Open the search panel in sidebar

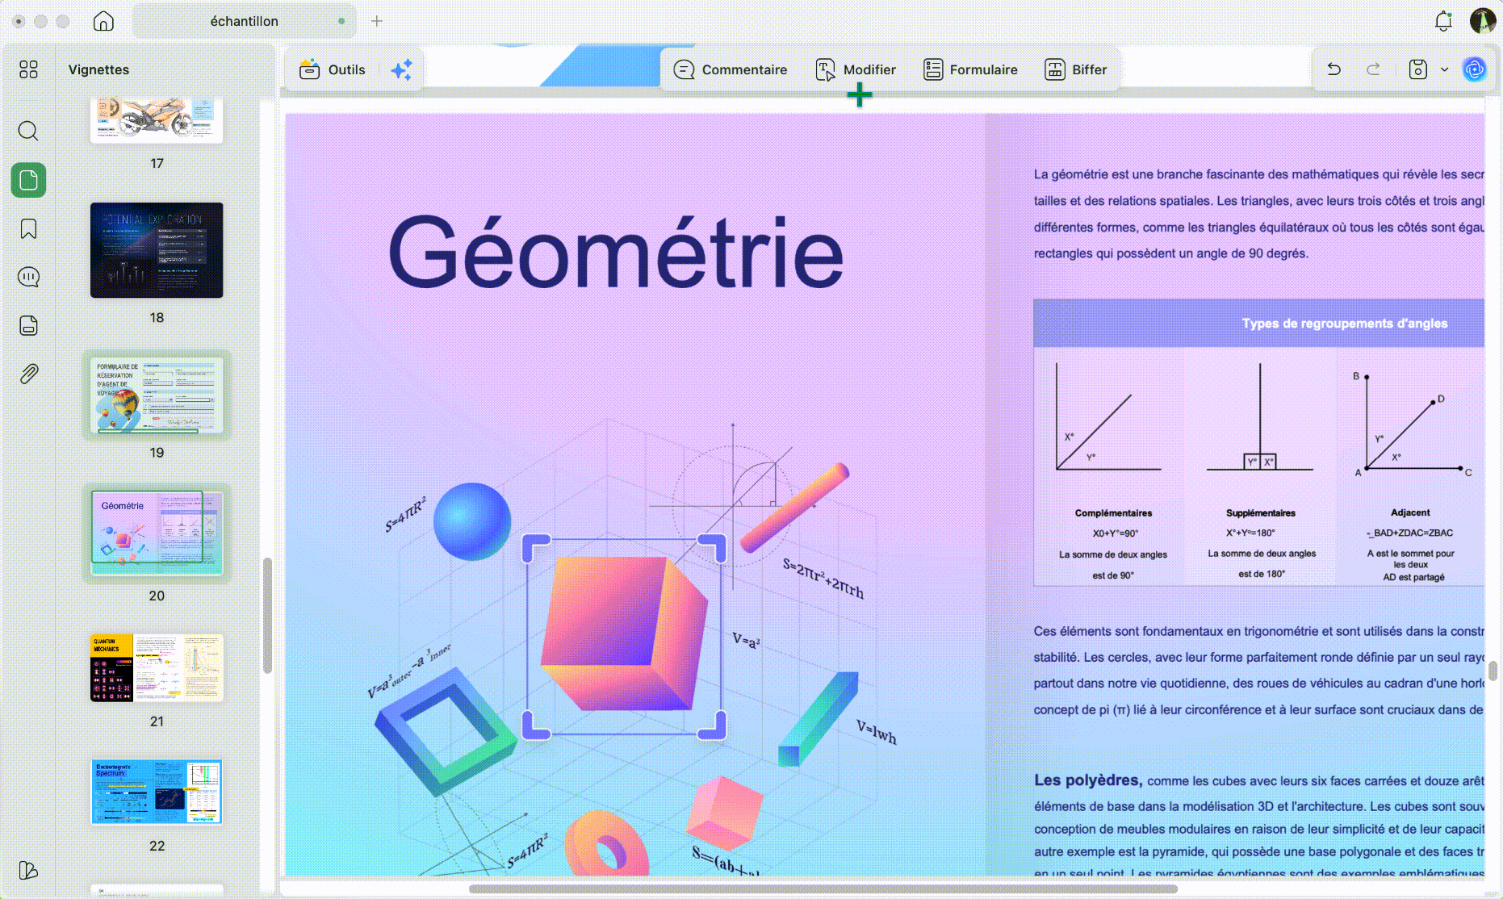coord(28,131)
